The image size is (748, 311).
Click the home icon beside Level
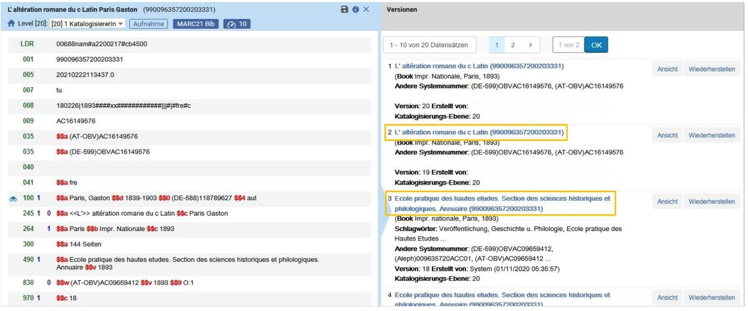tap(11, 24)
